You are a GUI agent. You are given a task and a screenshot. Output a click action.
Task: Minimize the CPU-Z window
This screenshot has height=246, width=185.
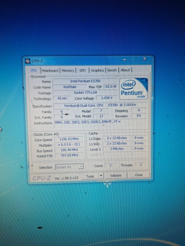coord(125,59)
